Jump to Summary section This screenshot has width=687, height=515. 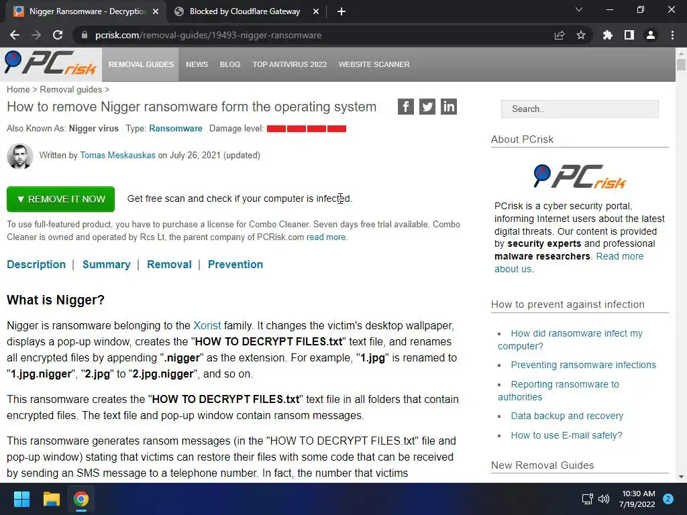(107, 264)
